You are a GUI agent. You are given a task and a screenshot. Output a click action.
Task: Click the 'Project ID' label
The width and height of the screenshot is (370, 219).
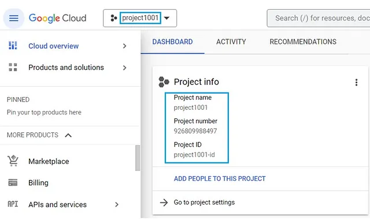pyautogui.click(x=187, y=144)
